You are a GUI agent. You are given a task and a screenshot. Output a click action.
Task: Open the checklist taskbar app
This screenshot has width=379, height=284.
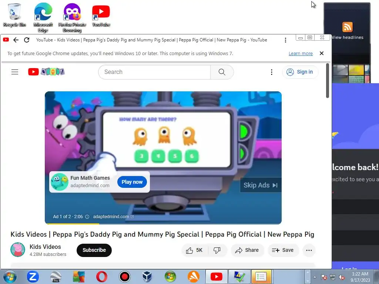pyautogui.click(x=261, y=277)
